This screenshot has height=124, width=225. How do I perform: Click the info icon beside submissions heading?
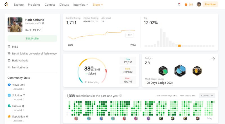point(121,96)
